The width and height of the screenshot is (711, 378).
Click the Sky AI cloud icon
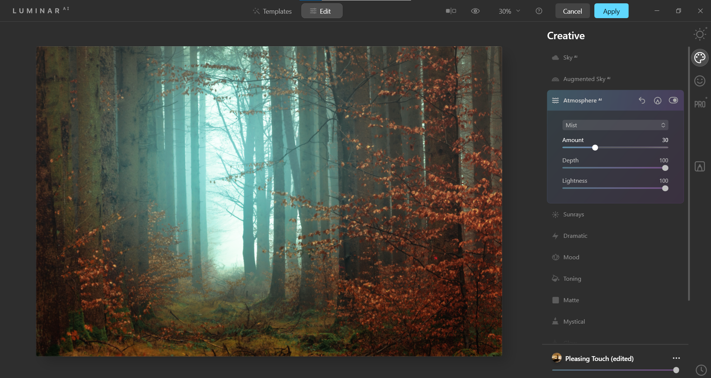coord(555,58)
